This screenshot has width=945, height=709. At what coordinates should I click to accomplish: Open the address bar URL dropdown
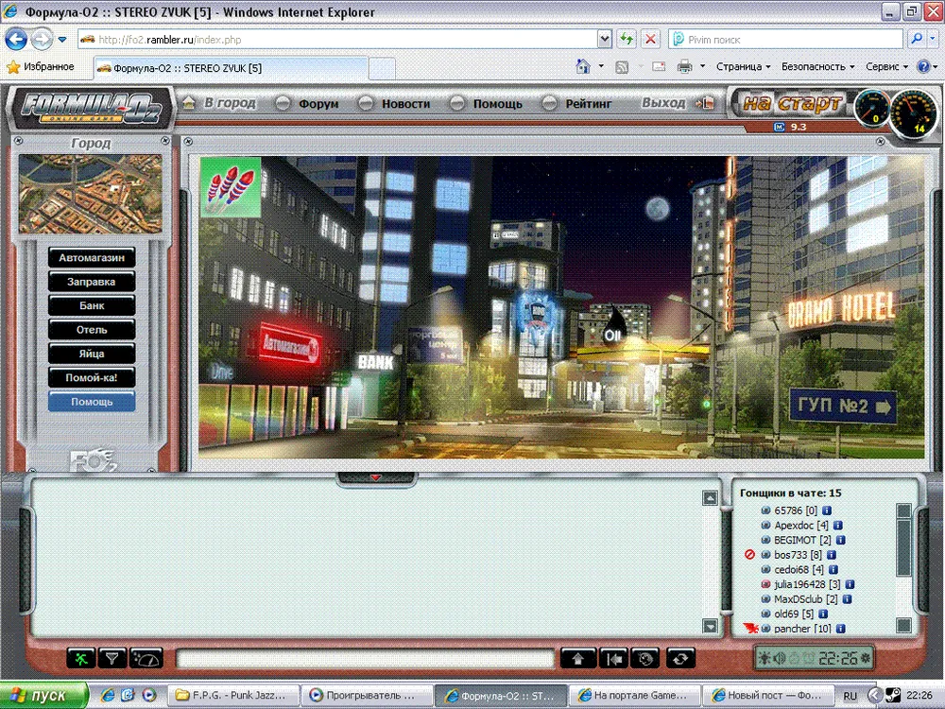pos(605,40)
